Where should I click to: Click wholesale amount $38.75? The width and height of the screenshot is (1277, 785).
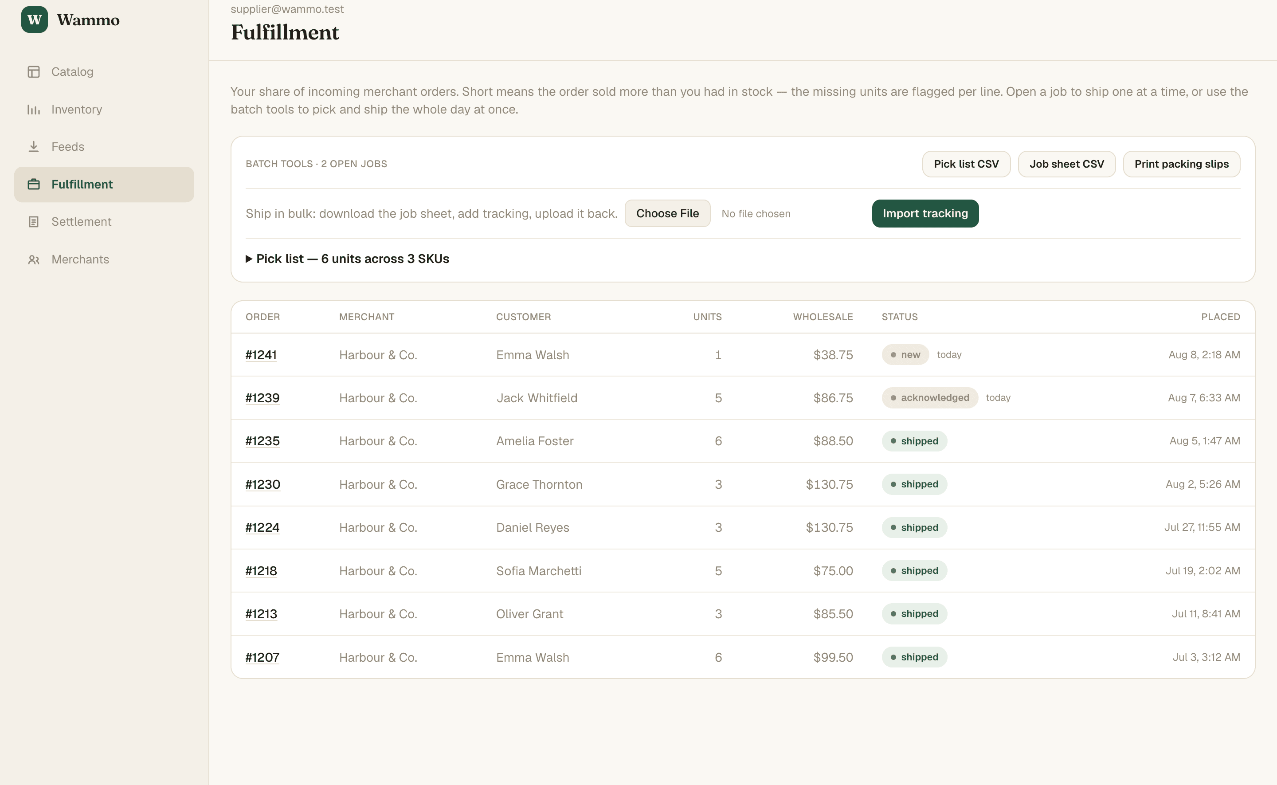pyautogui.click(x=833, y=355)
